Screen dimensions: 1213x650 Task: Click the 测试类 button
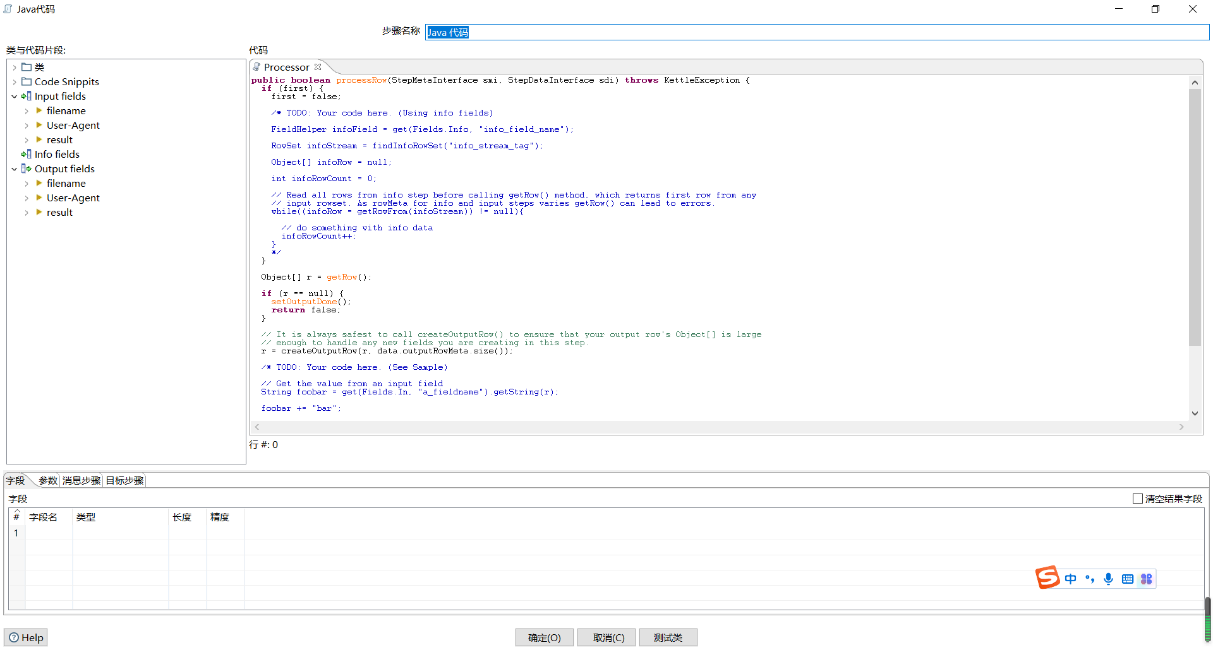pos(668,637)
